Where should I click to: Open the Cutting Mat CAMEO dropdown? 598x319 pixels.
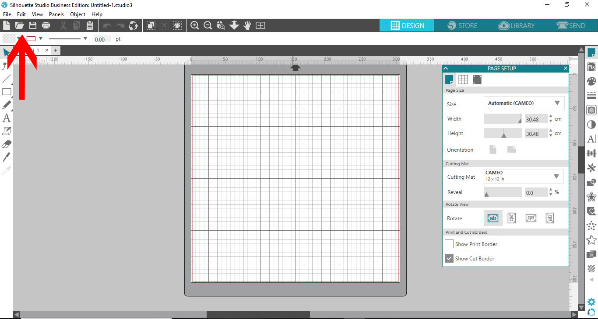click(524, 176)
